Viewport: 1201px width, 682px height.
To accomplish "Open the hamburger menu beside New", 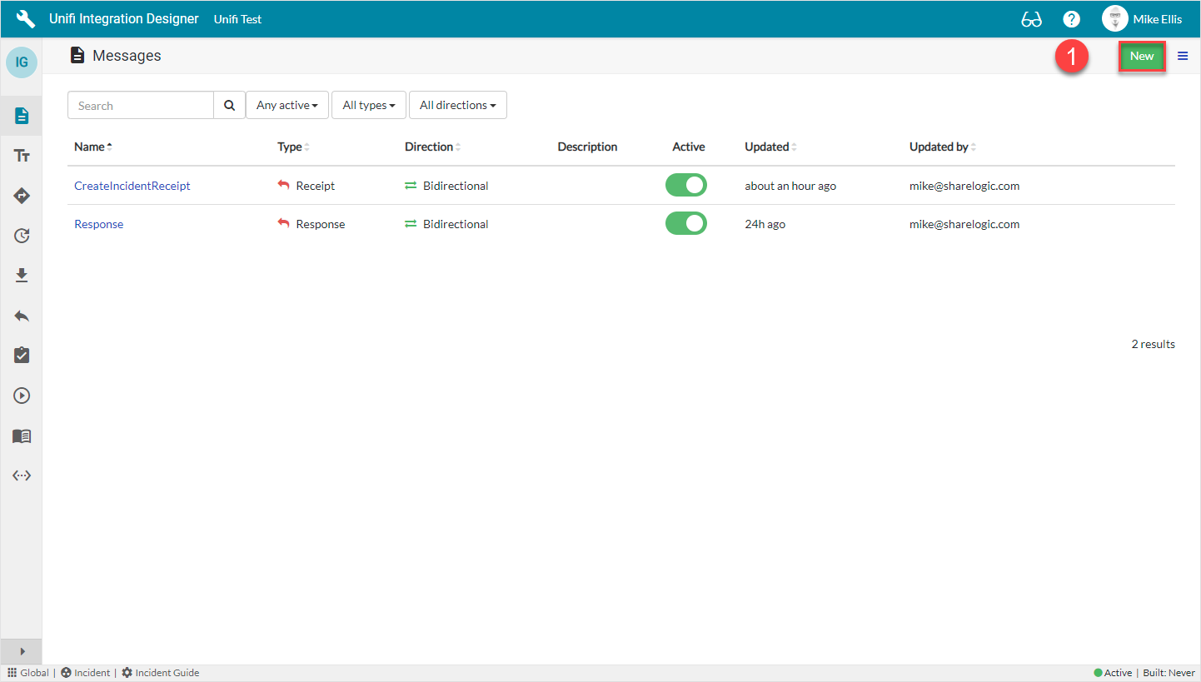I will (x=1183, y=56).
